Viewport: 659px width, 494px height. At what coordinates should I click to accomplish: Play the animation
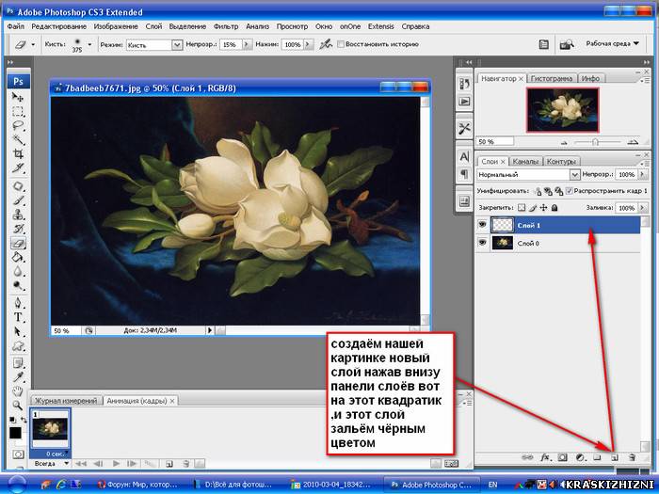coord(116,464)
